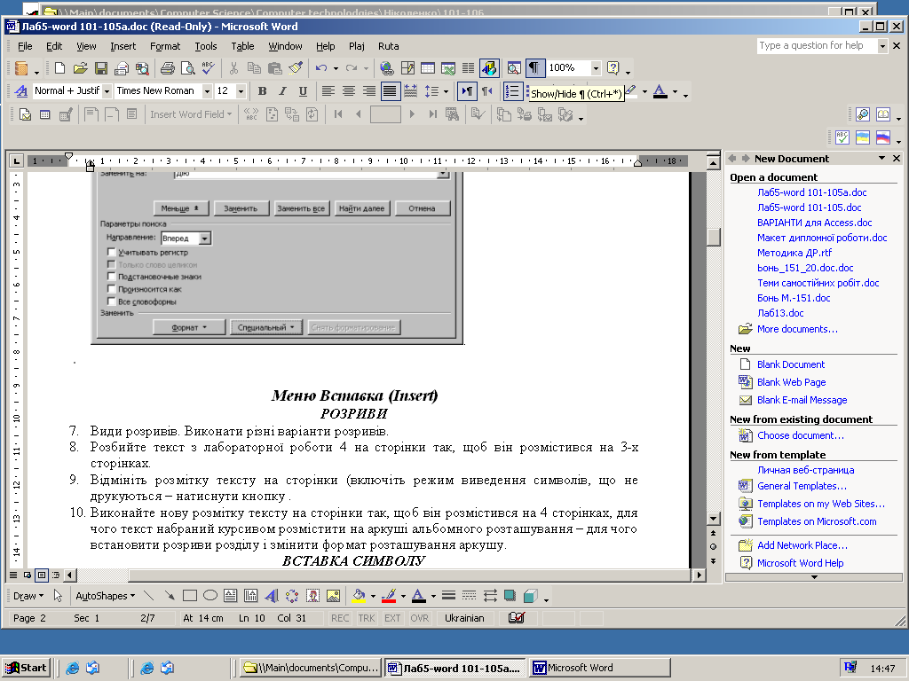Toggle the Drawing toolbar icon
Screen dimensions: 909x681
point(489,68)
